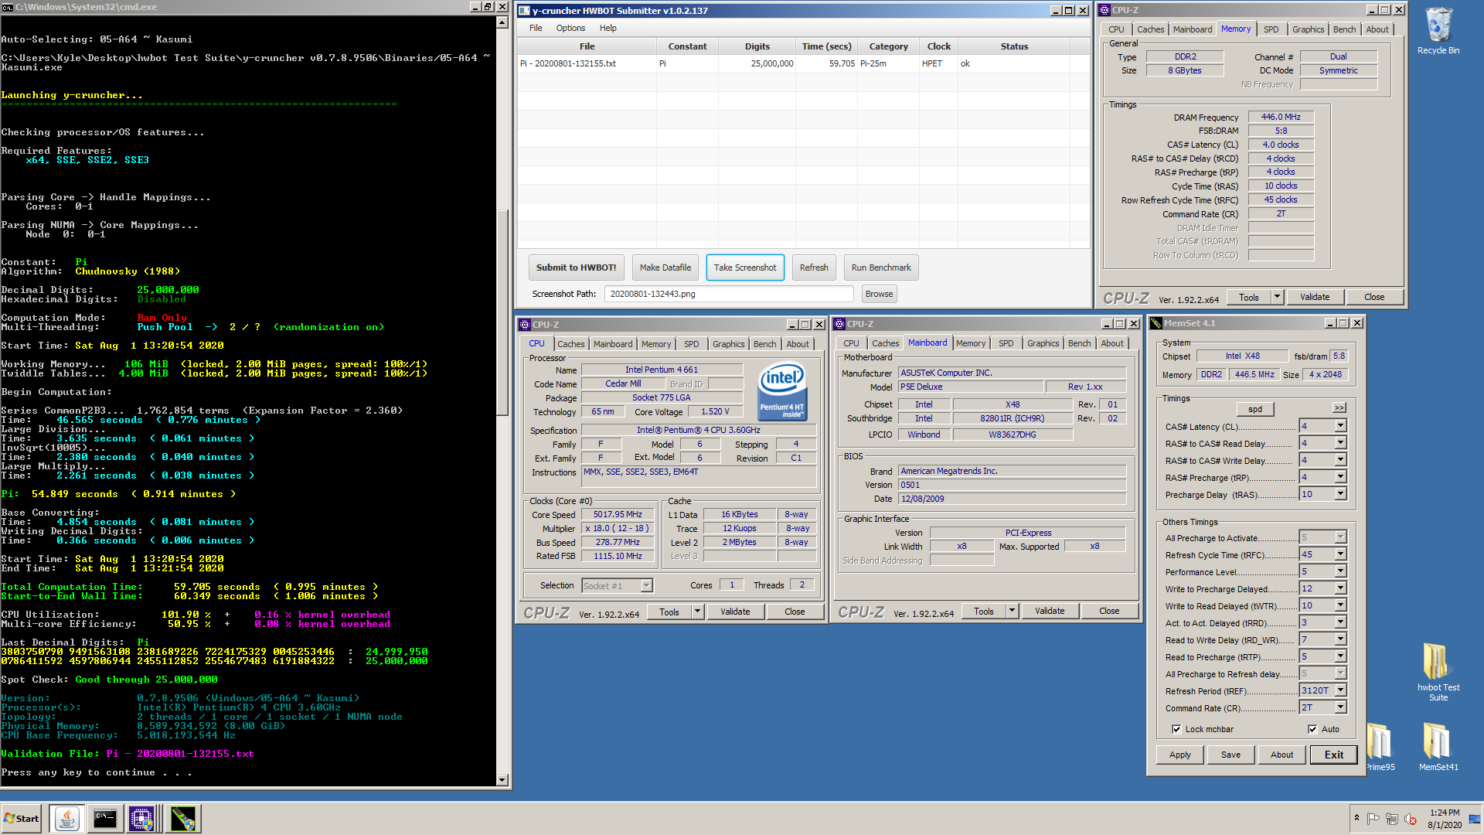Open Precharge Delay (tRAS) dropdown
The height and width of the screenshot is (835, 1484).
click(1341, 494)
